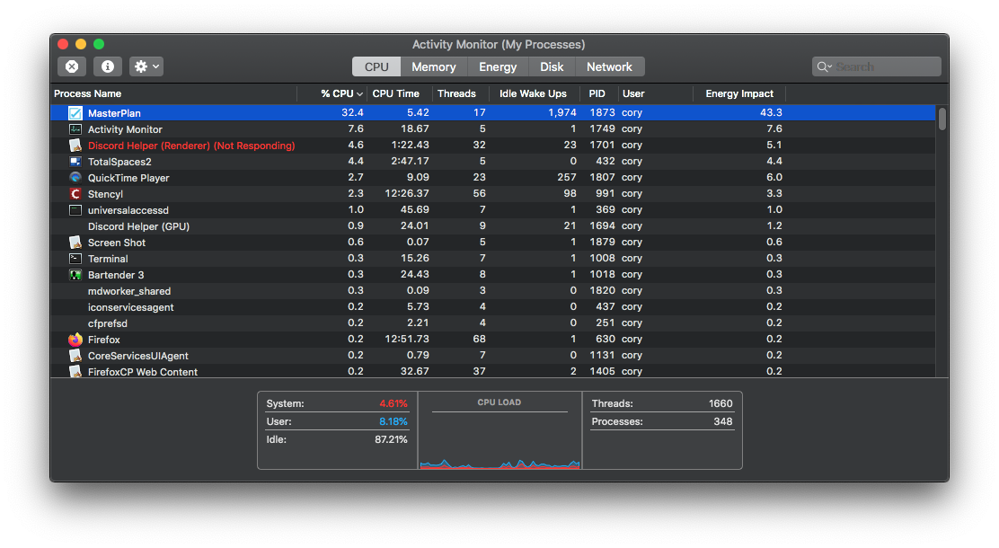
Task: Click MasterPlan's PID 1873
Action: (602, 112)
